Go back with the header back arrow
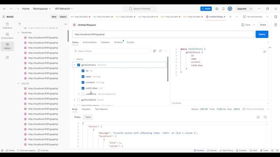280x157 pixels. (x=11, y=9)
